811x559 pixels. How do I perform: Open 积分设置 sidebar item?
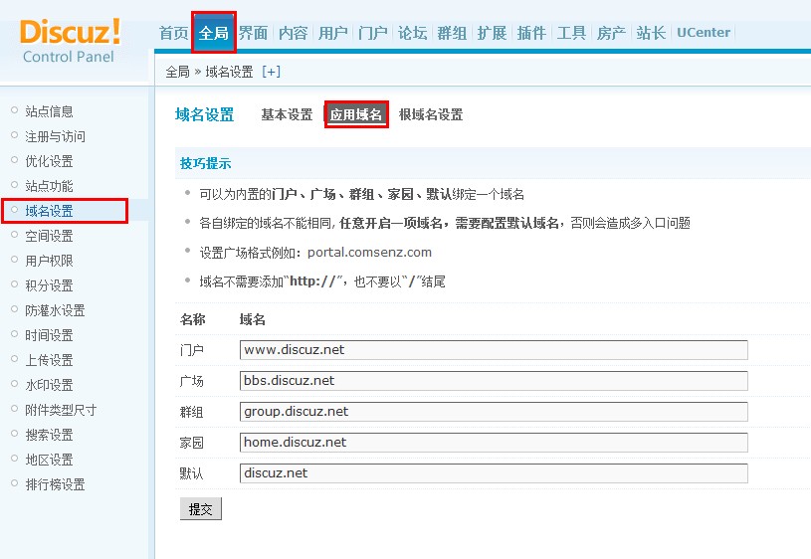49,284
